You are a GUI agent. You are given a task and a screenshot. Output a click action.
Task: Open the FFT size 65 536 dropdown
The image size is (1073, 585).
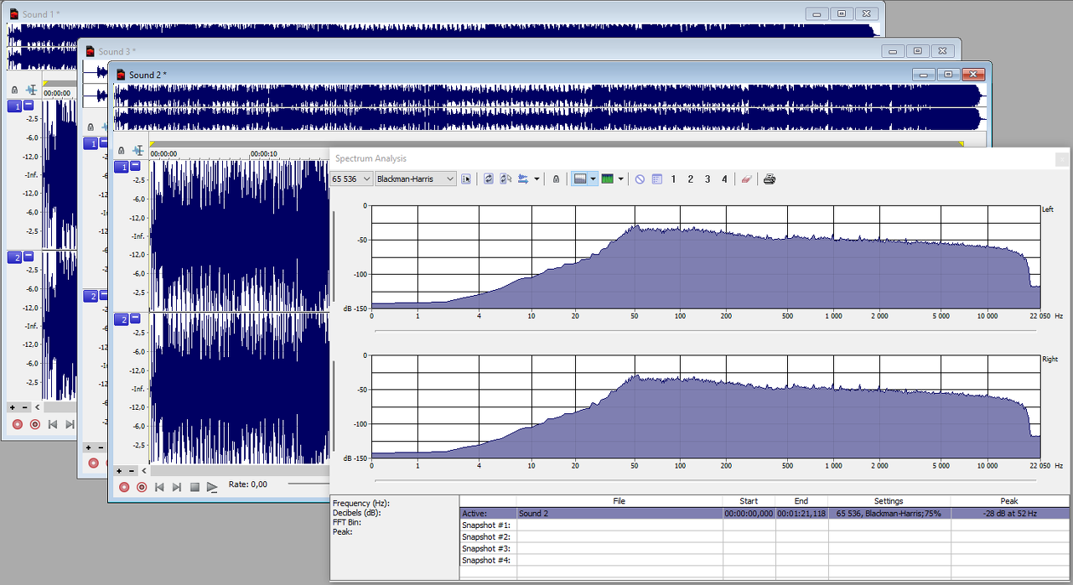pos(365,179)
